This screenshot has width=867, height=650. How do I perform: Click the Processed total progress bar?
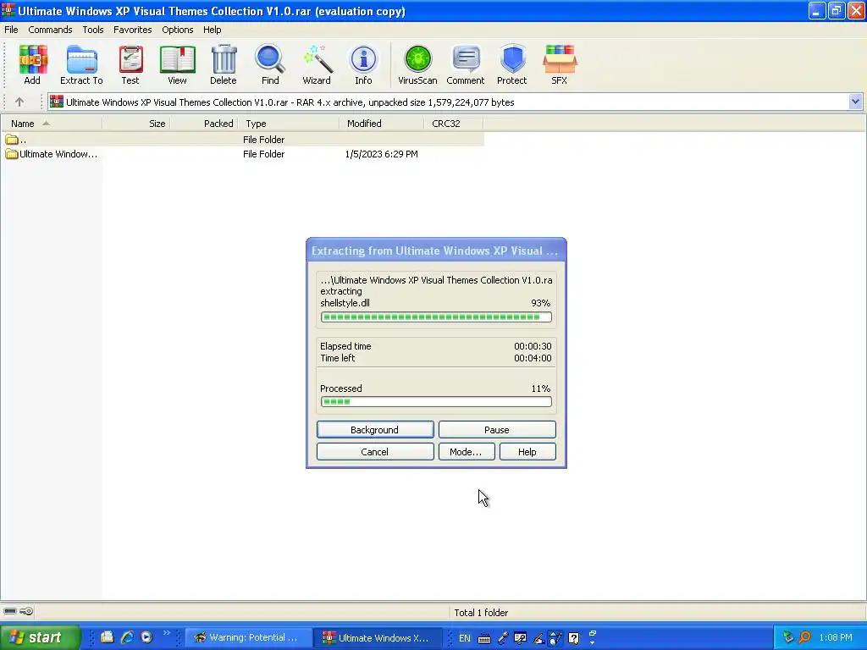[x=436, y=401]
